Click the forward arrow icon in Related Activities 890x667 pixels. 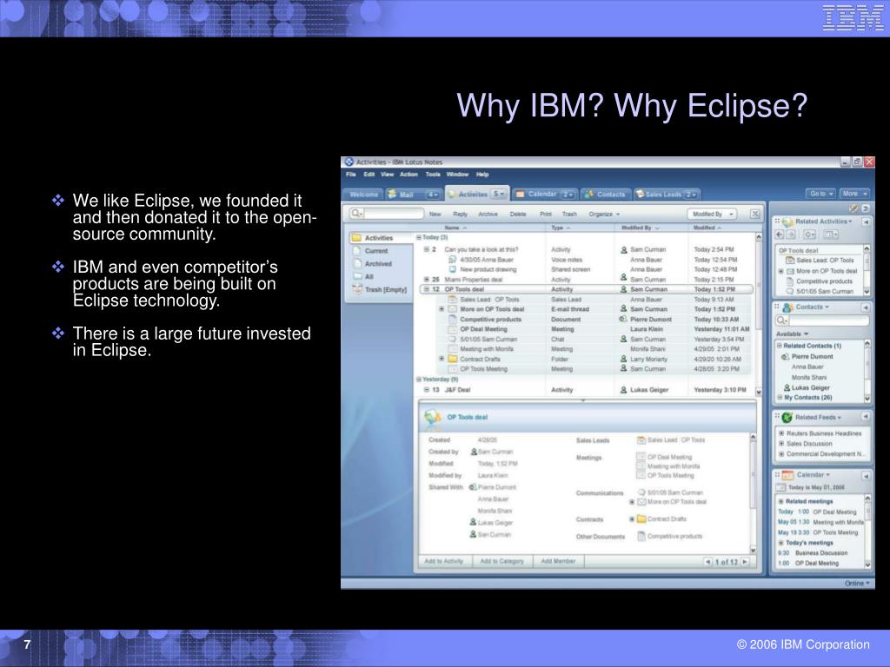[x=790, y=234]
